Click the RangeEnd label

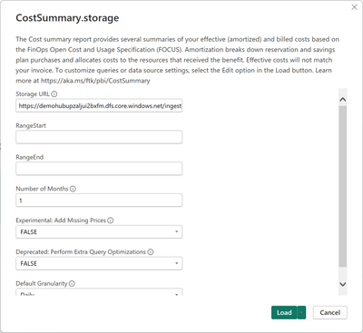(30, 157)
